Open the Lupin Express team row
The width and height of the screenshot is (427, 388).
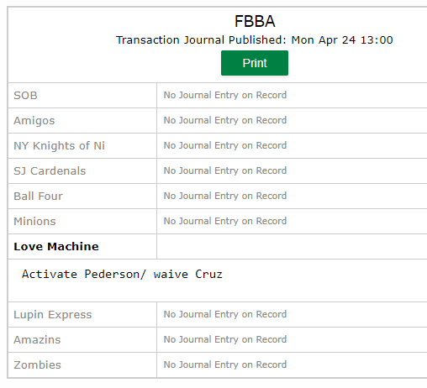[x=53, y=315]
